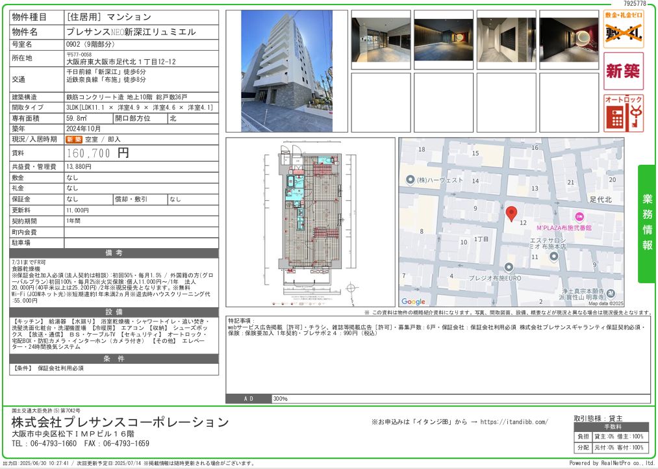658x469 pixels.
Task: Click the Google logo on the map
Action: coord(413,301)
